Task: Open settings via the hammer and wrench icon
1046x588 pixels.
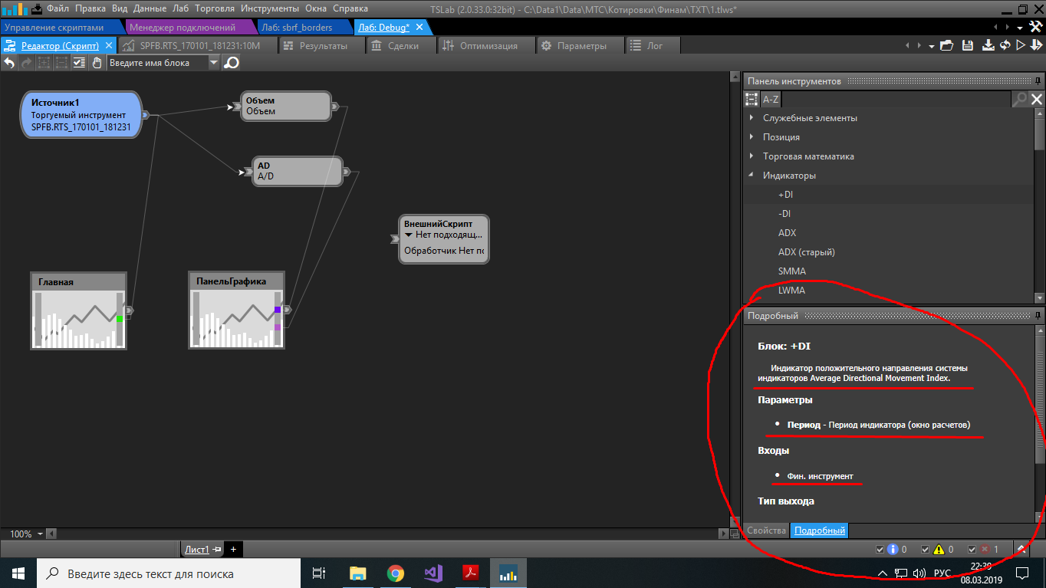Action: pos(1037,27)
